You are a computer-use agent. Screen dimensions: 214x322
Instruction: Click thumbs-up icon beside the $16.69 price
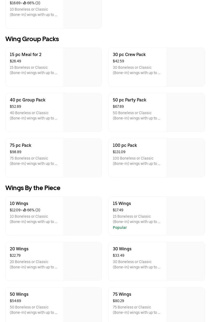[x=25, y=3]
